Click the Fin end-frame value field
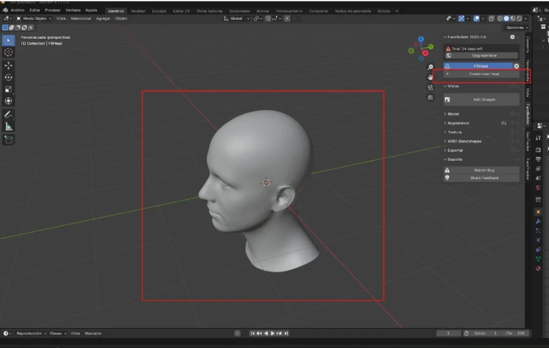Screen dimensions: 549x348 [x=515, y=333]
